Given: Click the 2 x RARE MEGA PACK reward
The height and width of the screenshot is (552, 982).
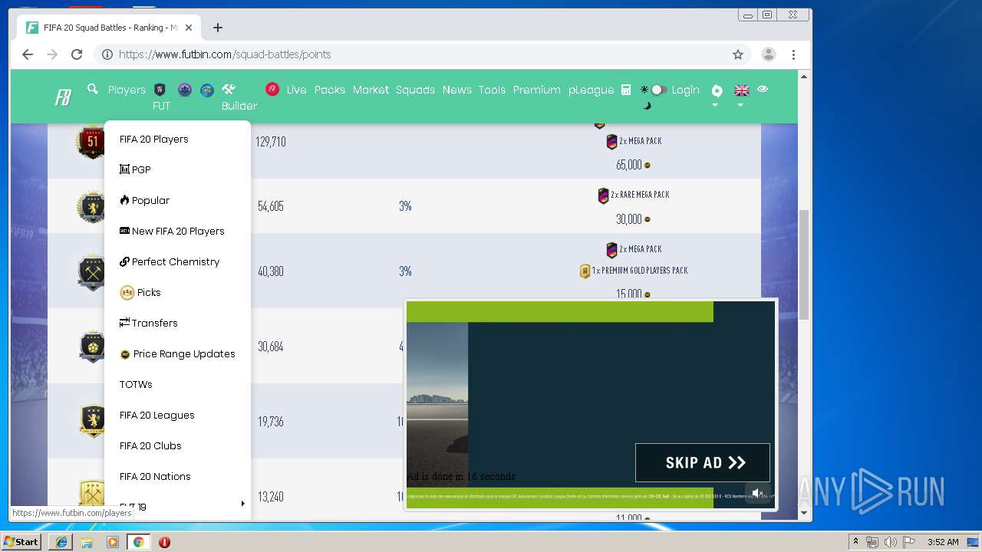Looking at the screenshot, I should coord(634,195).
